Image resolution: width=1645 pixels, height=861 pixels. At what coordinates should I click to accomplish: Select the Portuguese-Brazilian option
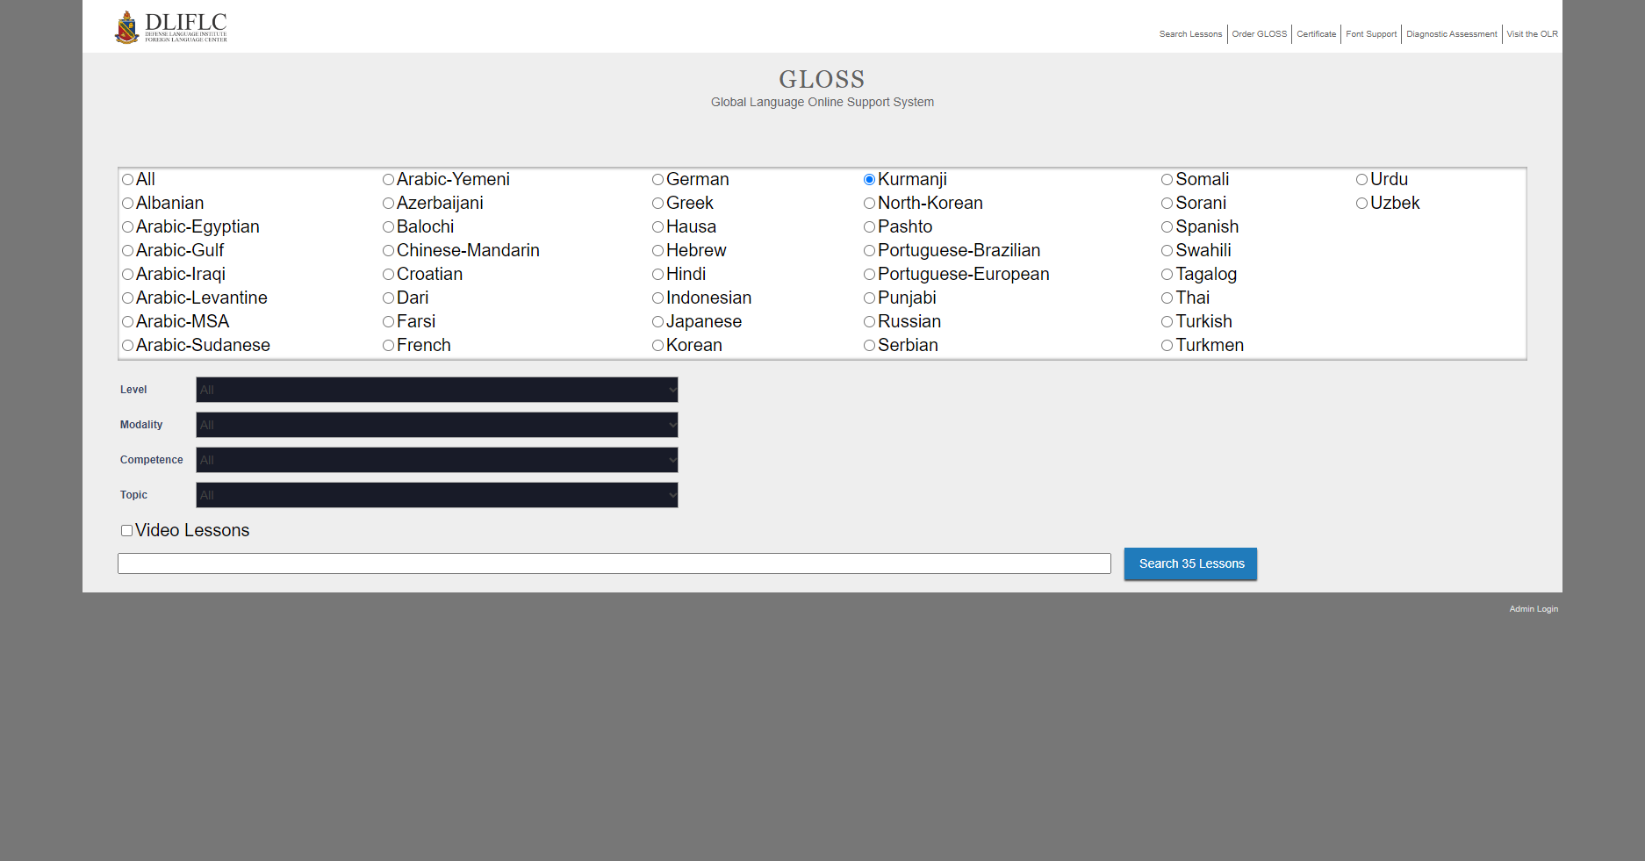point(869,250)
